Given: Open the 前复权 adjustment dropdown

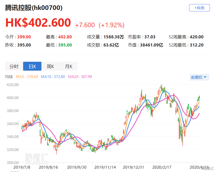Looking at the screenshot, I should 199,77.
